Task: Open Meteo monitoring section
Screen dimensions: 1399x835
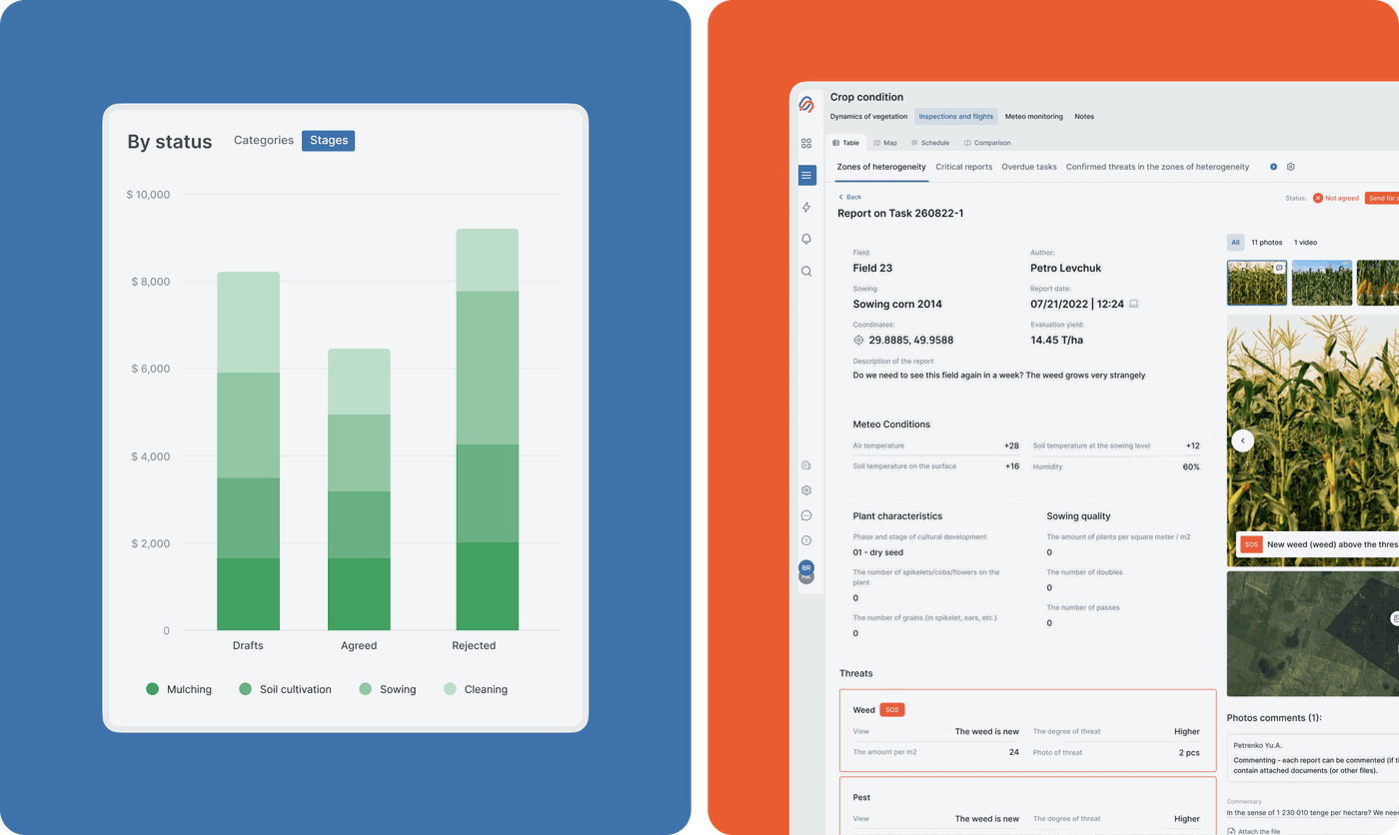Action: pyautogui.click(x=1034, y=117)
